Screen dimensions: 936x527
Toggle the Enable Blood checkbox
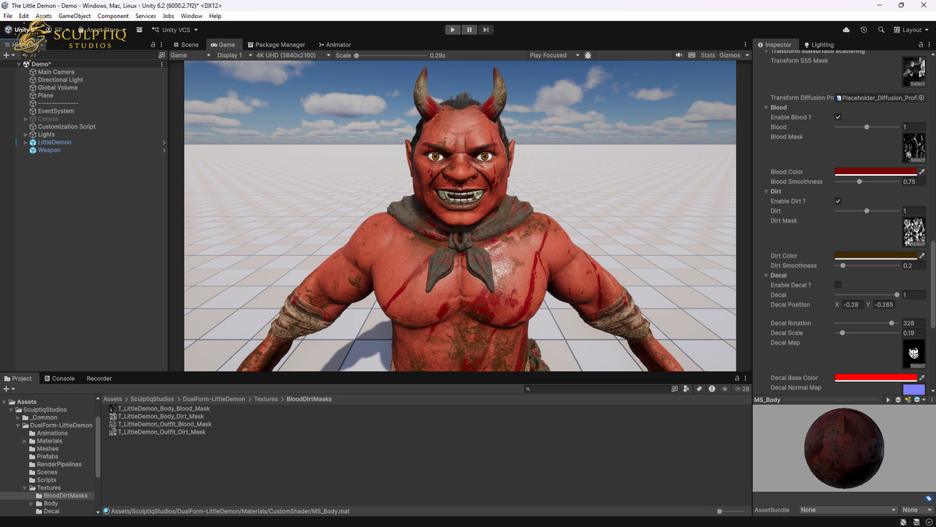pos(838,117)
